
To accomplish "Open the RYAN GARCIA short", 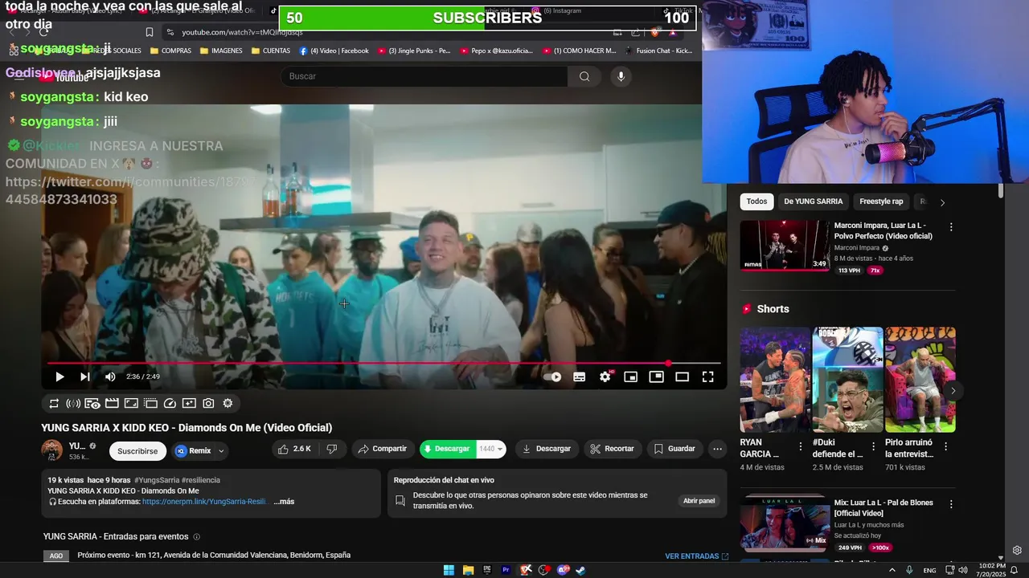I will point(775,380).
